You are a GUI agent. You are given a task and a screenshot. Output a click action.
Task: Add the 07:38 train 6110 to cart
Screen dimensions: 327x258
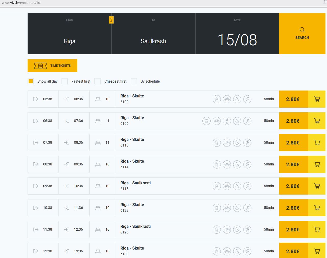coord(317,142)
